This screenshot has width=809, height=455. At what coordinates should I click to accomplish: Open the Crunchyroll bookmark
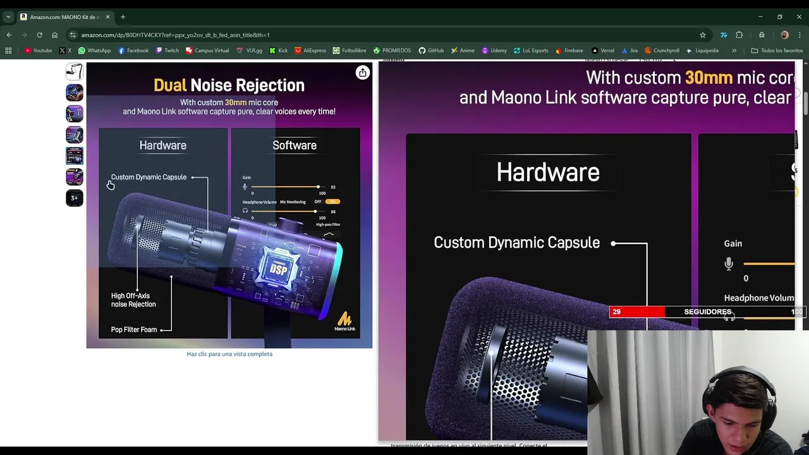(x=662, y=51)
